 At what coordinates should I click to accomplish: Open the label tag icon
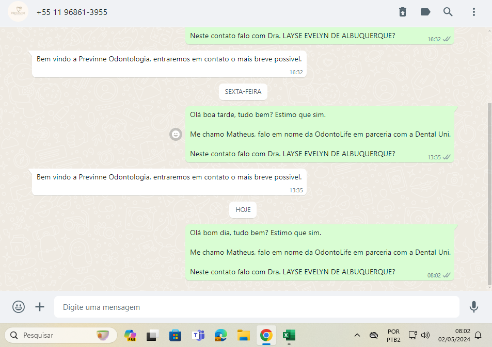click(425, 12)
